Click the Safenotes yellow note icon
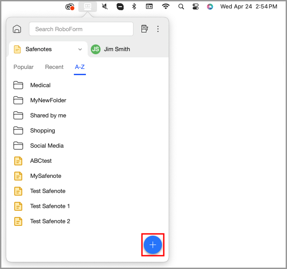 (x=17, y=49)
